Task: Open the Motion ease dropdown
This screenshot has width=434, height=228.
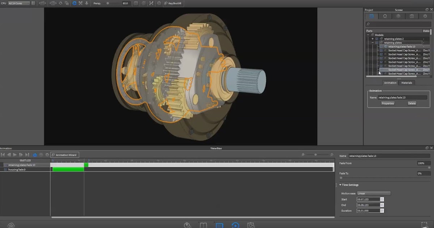Action: [x=374, y=193]
